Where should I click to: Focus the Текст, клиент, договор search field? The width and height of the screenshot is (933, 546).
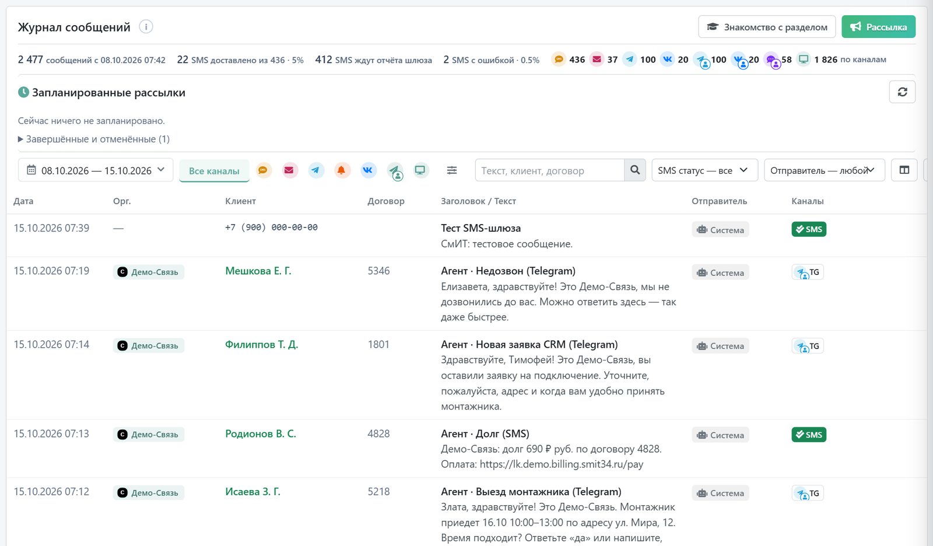(550, 170)
